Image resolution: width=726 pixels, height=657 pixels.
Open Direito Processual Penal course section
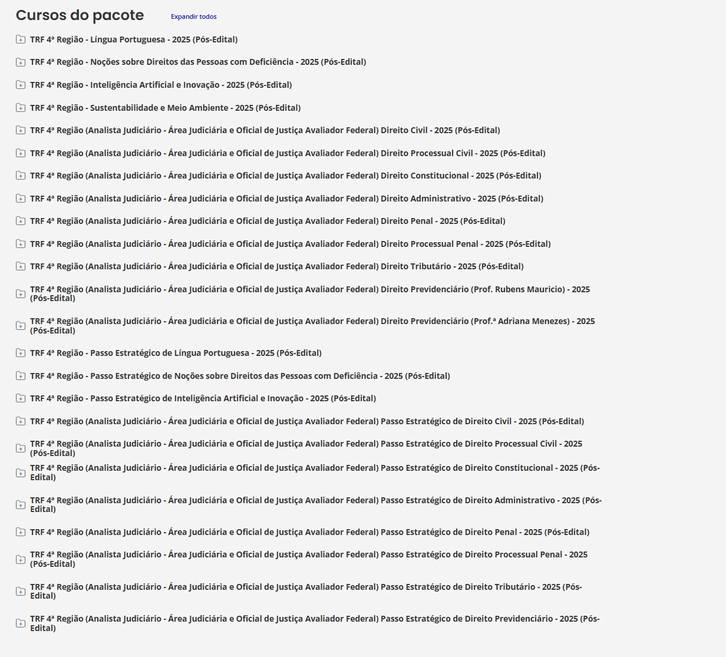(x=290, y=244)
